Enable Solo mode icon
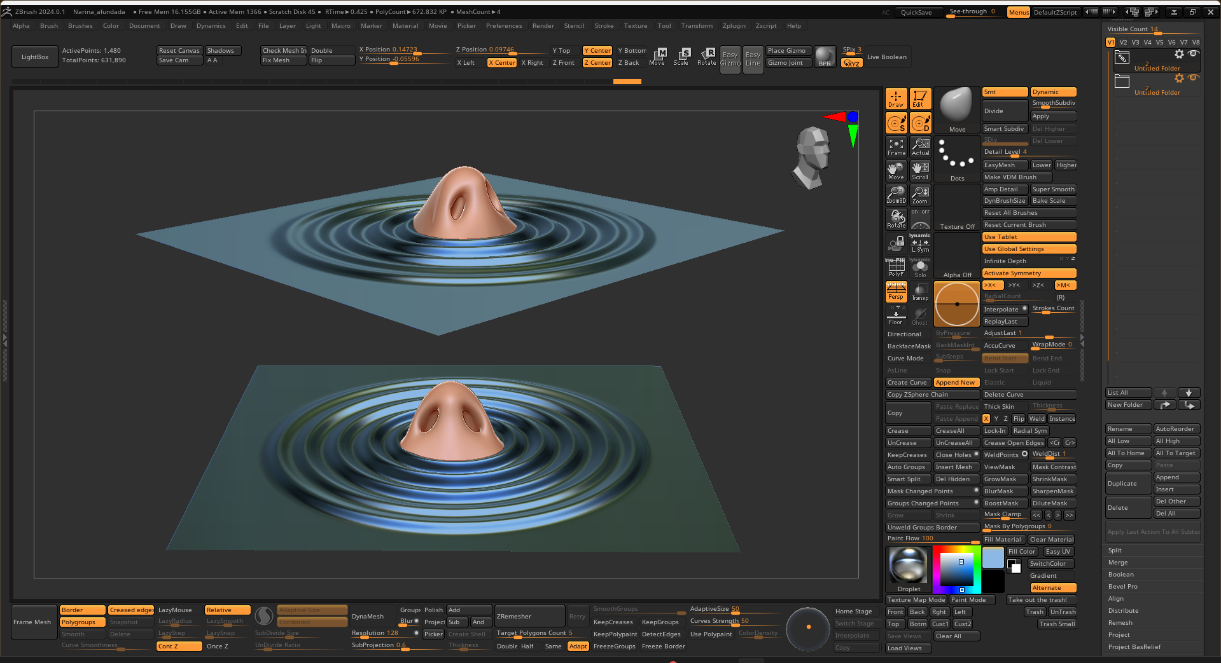Image resolution: width=1221 pixels, height=663 pixels. tap(920, 268)
